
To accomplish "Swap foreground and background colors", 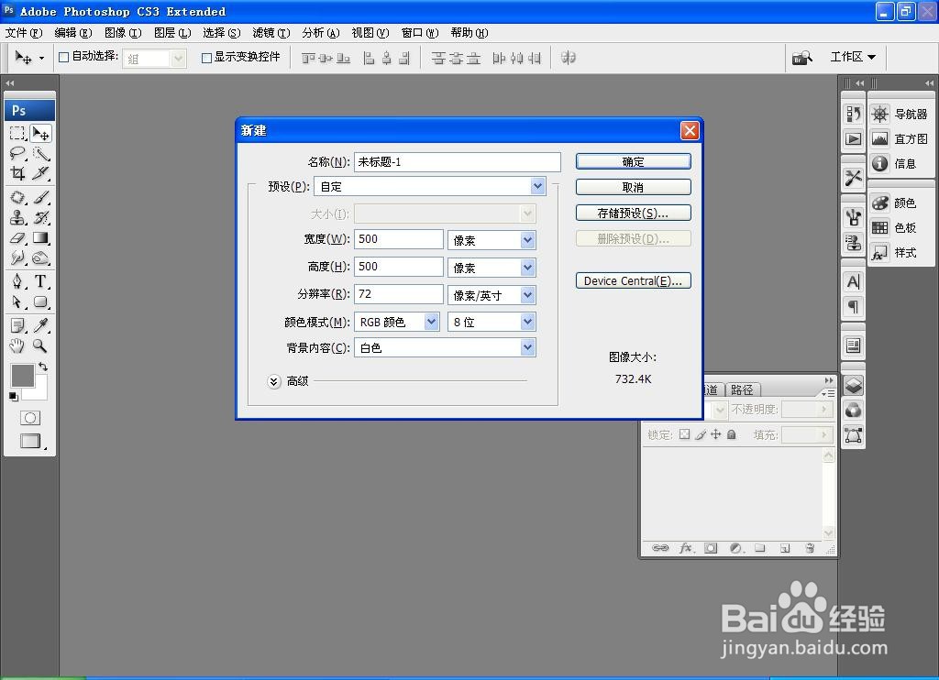I will tap(43, 367).
